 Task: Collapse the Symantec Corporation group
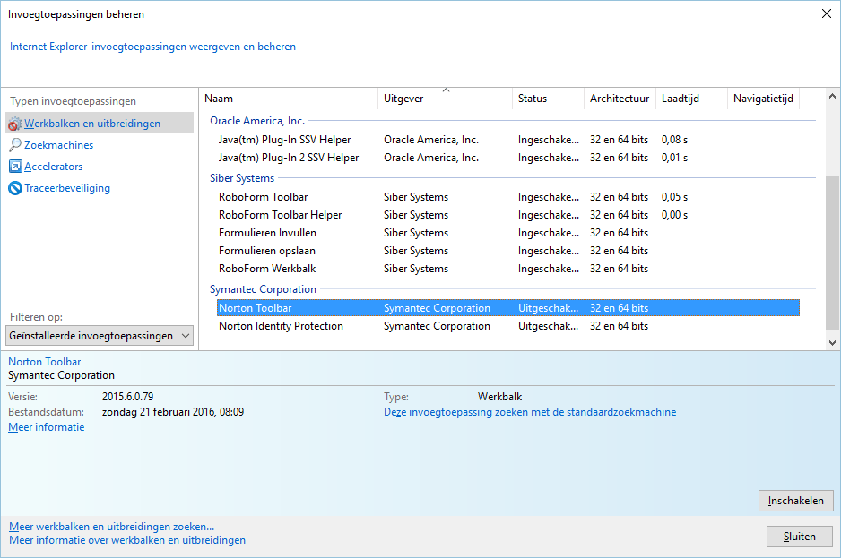click(x=263, y=289)
